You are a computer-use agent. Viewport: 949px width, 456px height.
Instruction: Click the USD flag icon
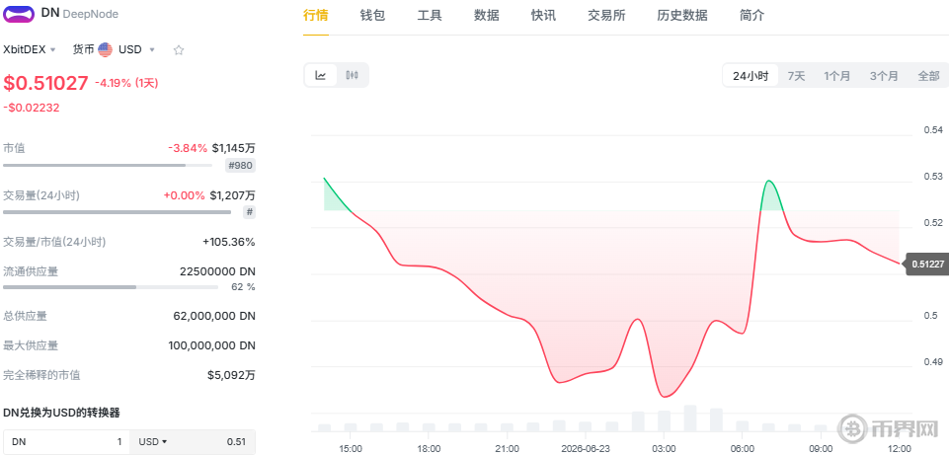pos(106,49)
